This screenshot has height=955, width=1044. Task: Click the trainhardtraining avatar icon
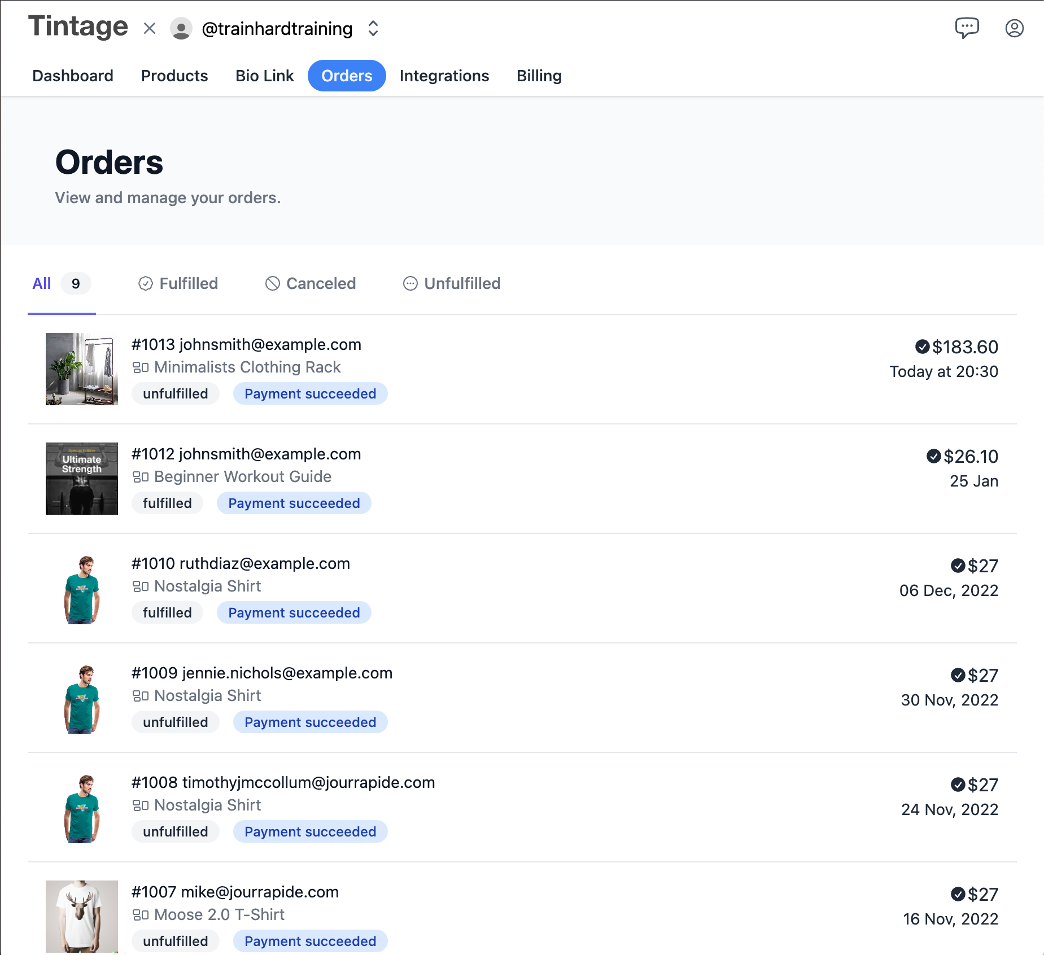(x=181, y=28)
